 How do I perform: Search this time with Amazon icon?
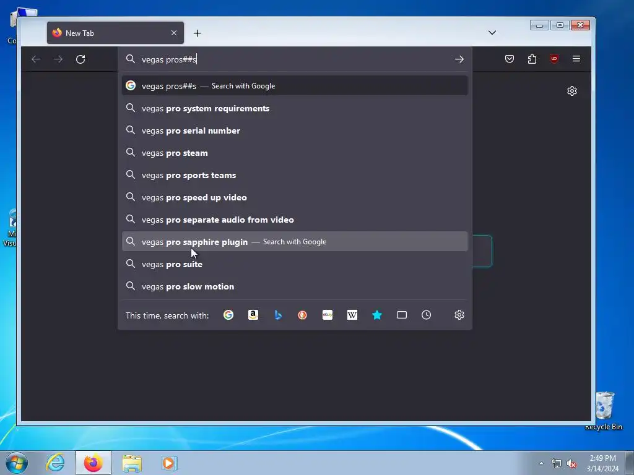[x=253, y=315]
